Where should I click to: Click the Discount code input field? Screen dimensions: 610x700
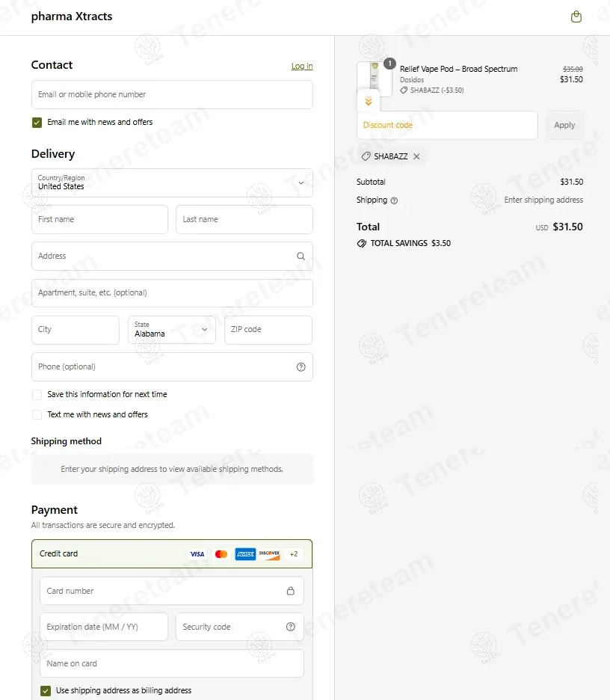pyautogui.click(x=447, y=126)
